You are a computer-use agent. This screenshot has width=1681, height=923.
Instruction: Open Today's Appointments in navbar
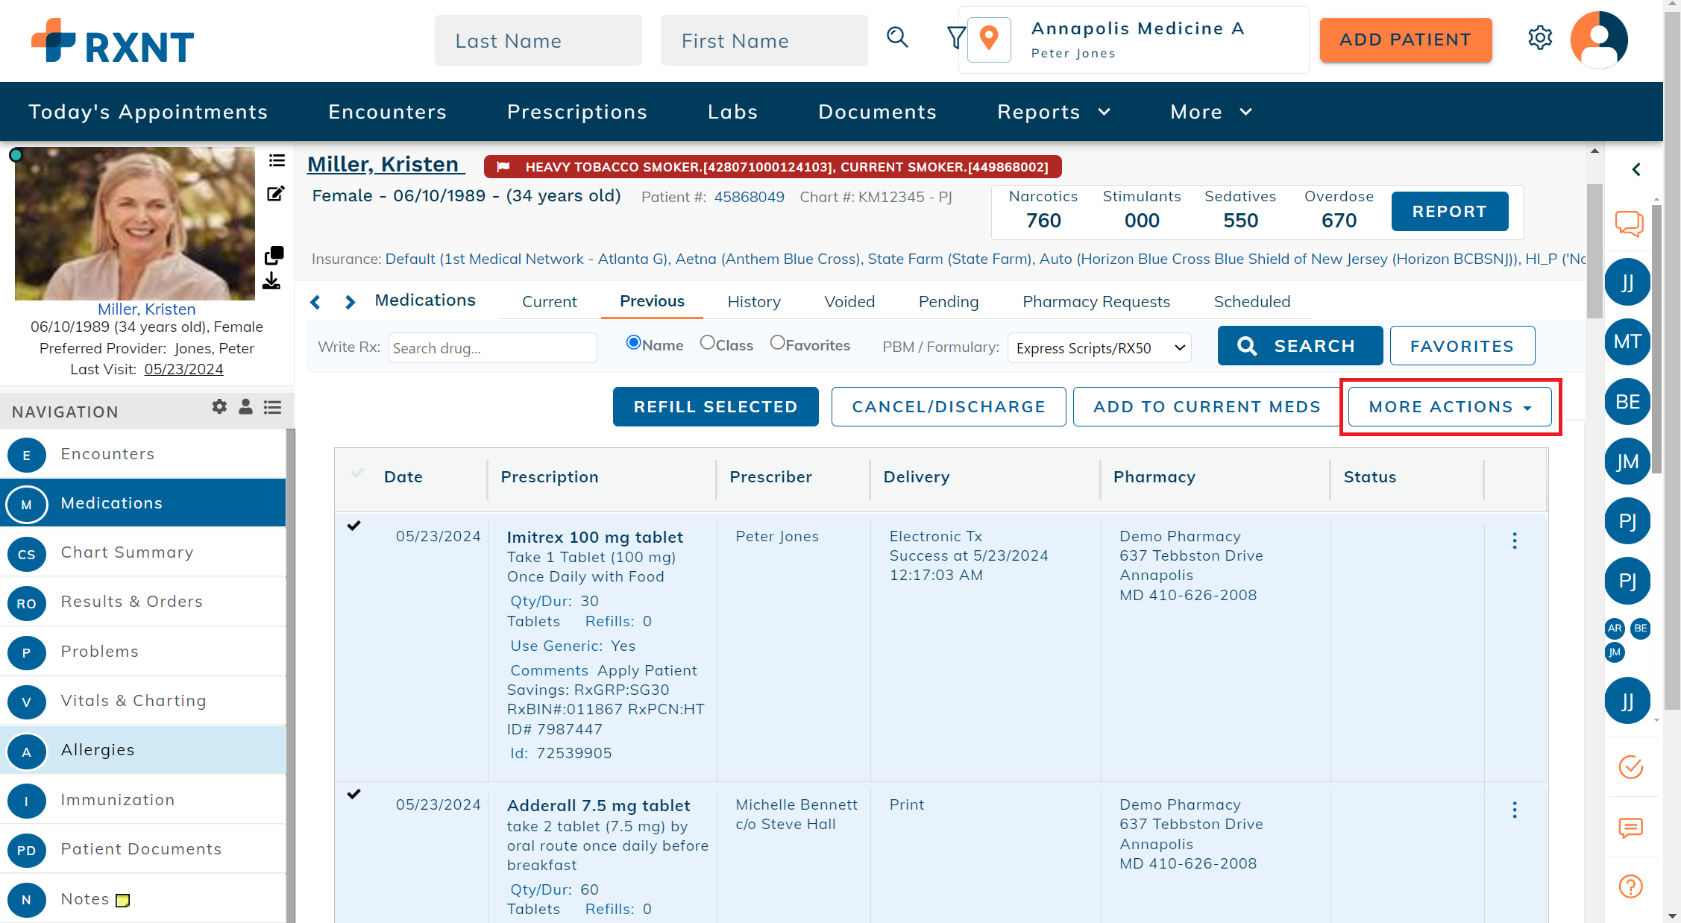[x=148, y=112]
